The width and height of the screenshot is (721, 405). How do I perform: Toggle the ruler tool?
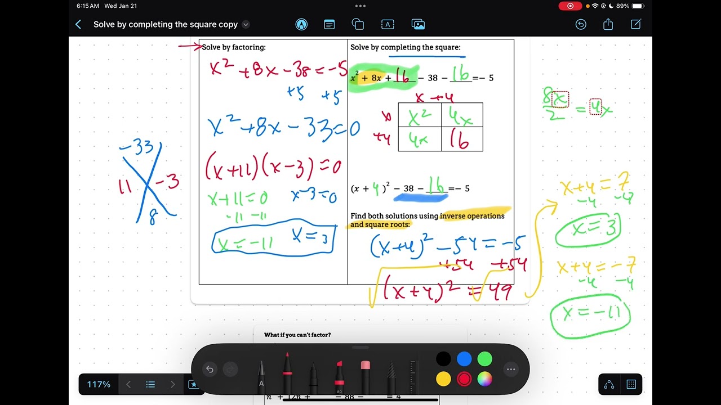point(413,376)
